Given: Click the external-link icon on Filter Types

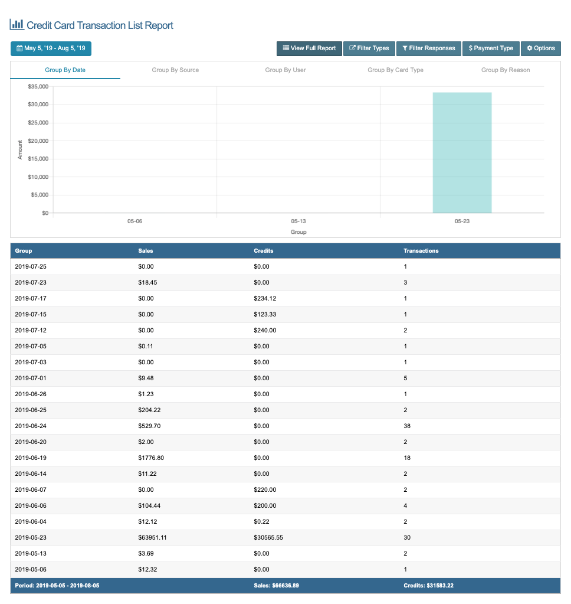Looking at the screenshot, I should point(352,48).
